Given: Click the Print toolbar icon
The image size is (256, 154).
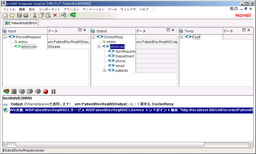Looking at the screenshot, I should coord(26,15).
